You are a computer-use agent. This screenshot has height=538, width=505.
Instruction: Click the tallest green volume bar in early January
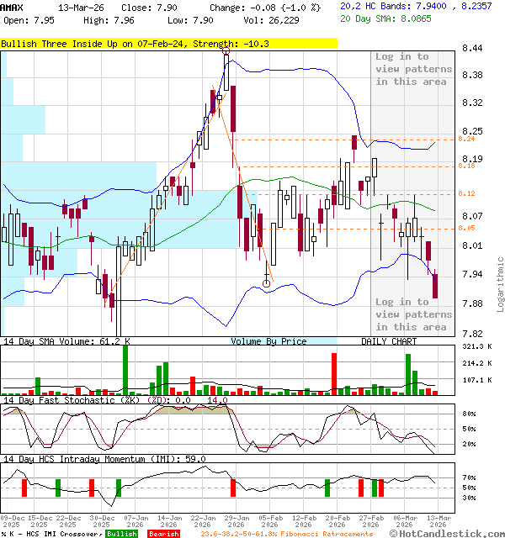(125, 368)
